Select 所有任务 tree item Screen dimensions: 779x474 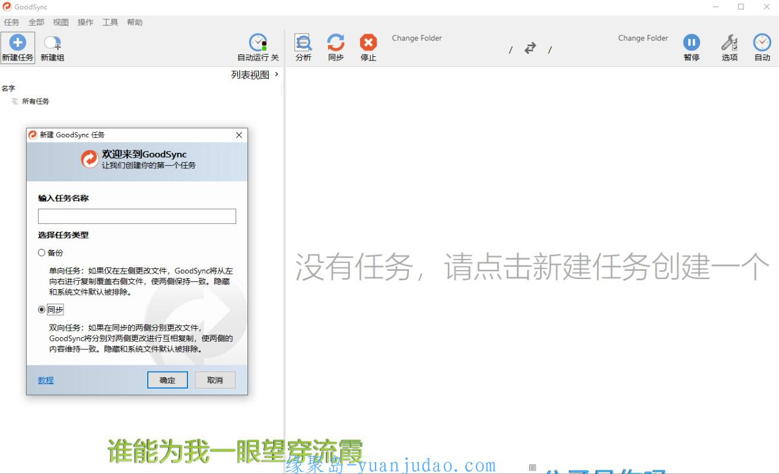pos(36,101)
